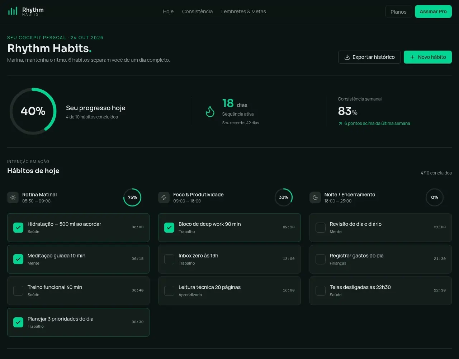This screenshot has width=459, height=359.
Task: Mark Telas desligadas às 22h30 complete
Action: 321,291
